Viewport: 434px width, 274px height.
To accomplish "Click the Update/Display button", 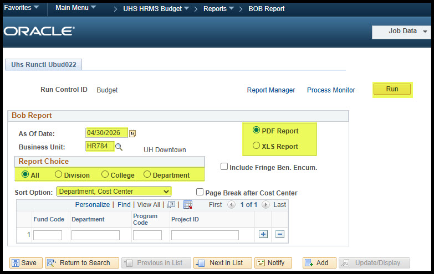I will [374, 263].
